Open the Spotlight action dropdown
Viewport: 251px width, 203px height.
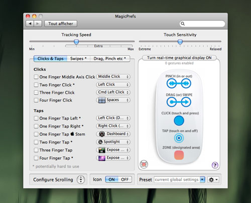coord(113,142)
